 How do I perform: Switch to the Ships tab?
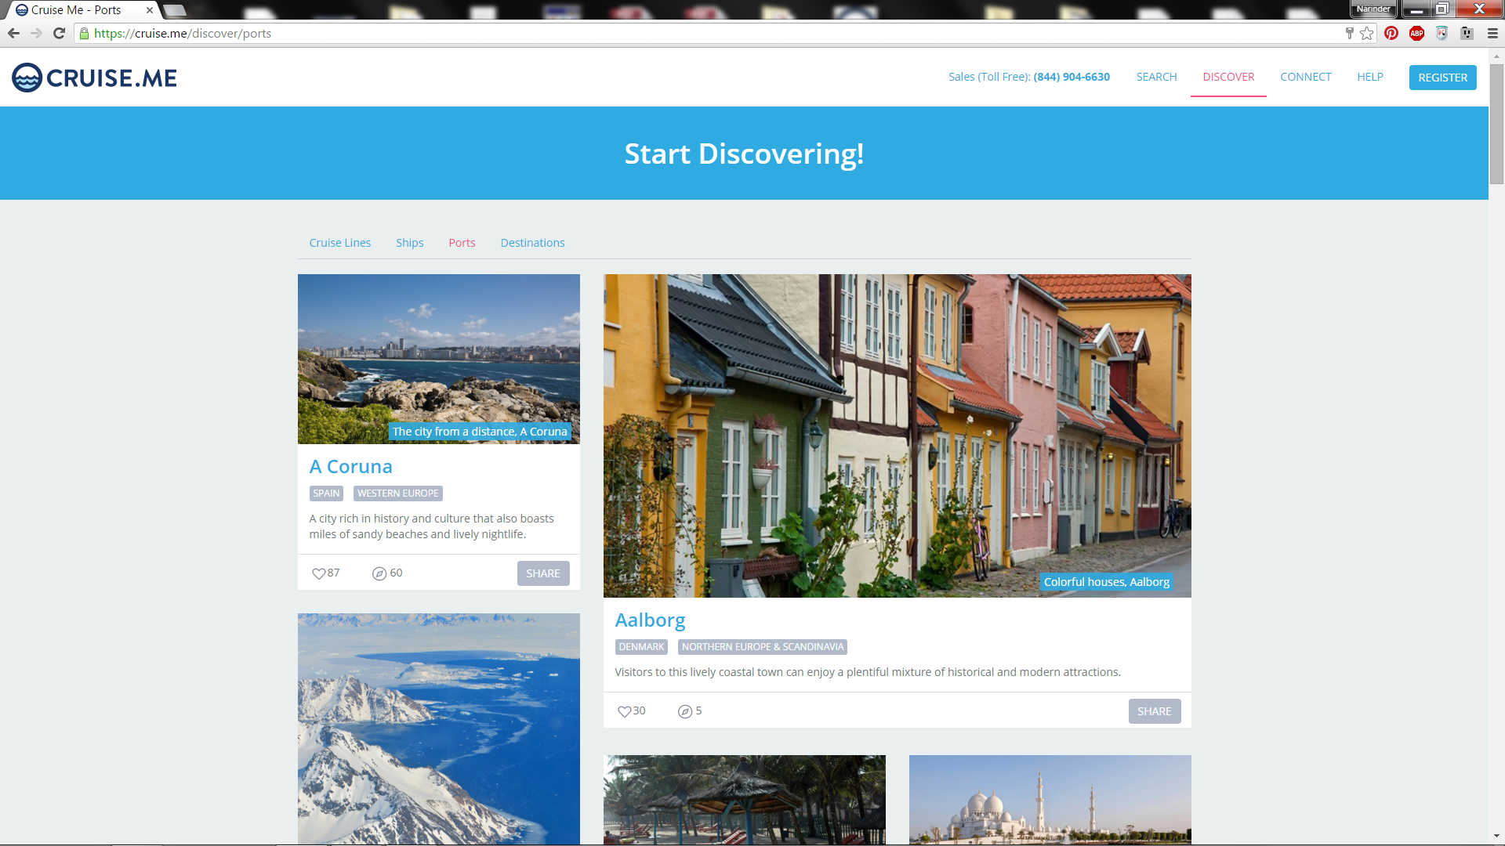409,243
